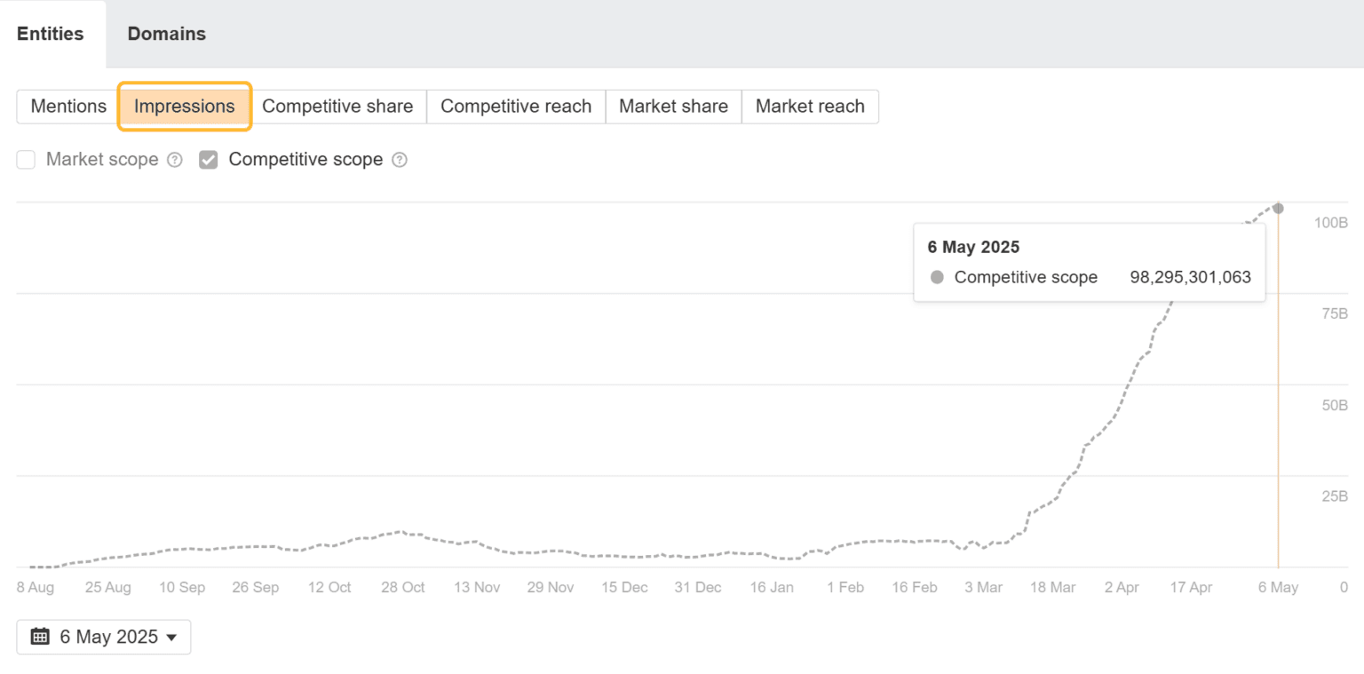The width and height of the screenshot is (1364, 674).
Task: Select the Entities tab
Action: 51,34
